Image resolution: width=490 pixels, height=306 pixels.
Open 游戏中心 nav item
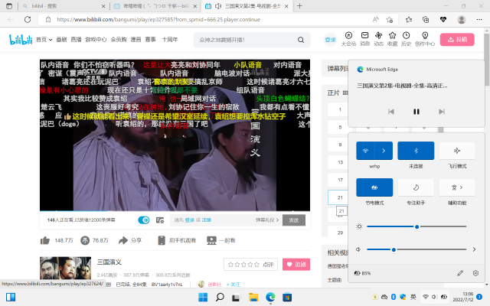point(96,40)
